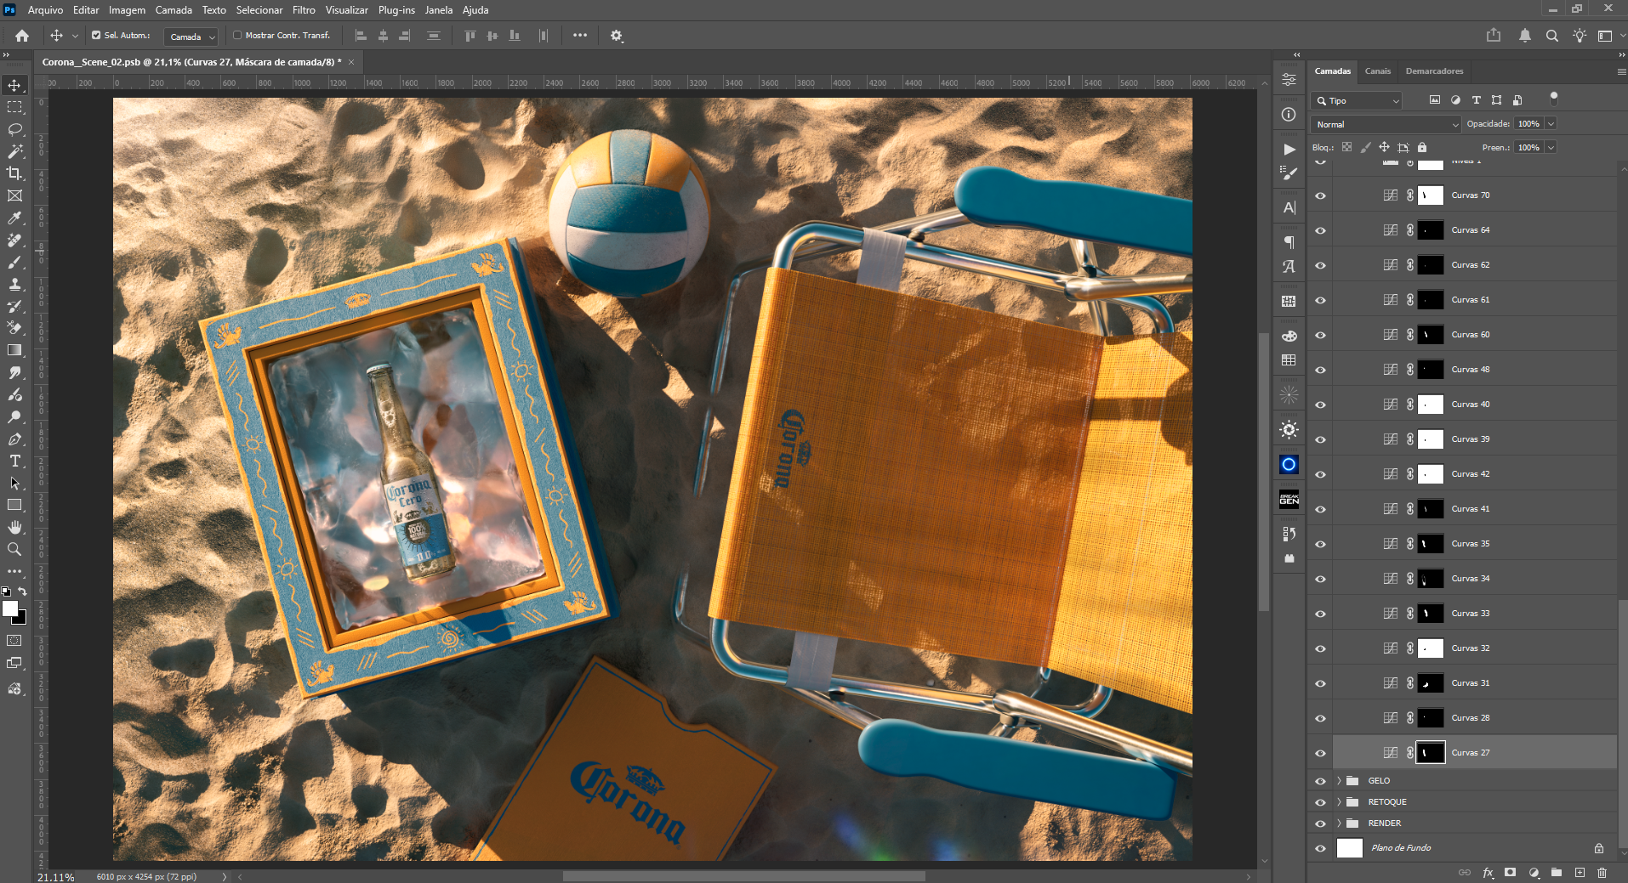Image resolution: width=1628 pixels, height=883 pixels.
Task: Open the Opacidade value dropdown arrow
Action: (x=1551, y=124)
